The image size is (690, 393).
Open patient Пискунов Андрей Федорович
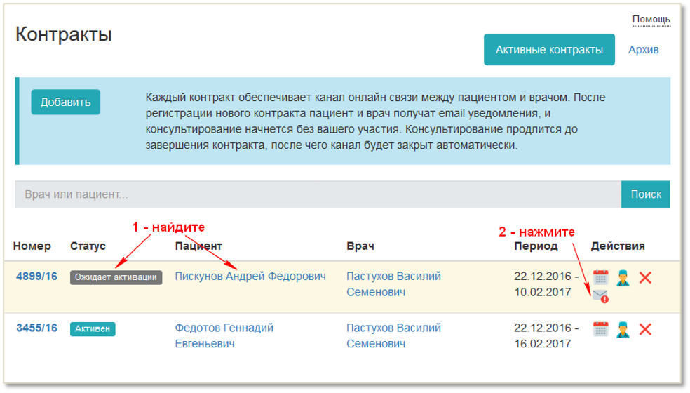[x=250, y=277]
